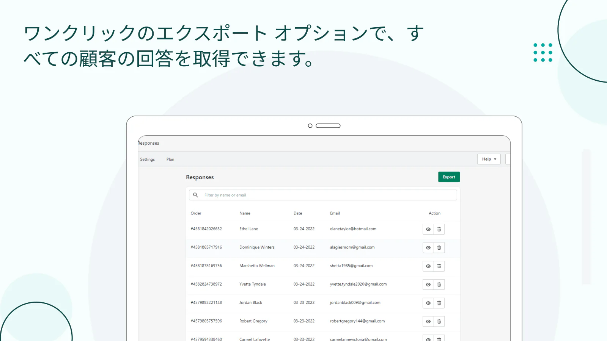The width and height of the screenshot is (607, 341).
Task: Click the green Export button
Action: coord(449,177)
